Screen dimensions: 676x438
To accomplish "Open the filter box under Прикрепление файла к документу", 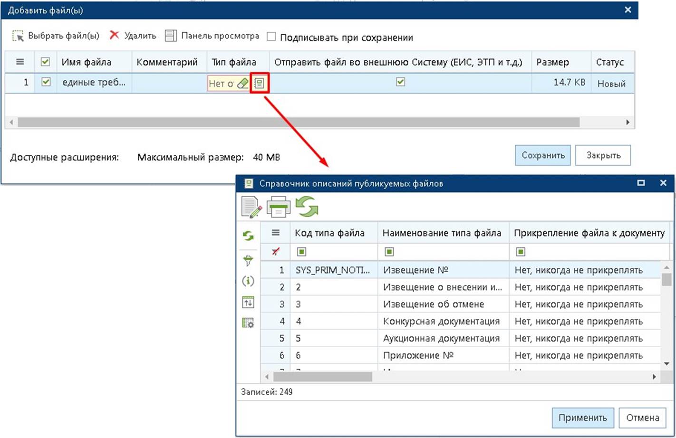I will coord(521,252).
